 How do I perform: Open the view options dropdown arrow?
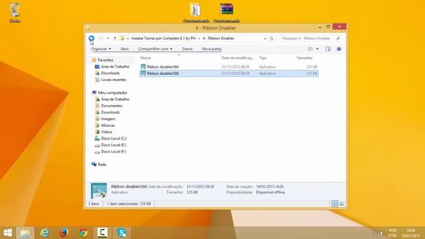pos(317,48)
